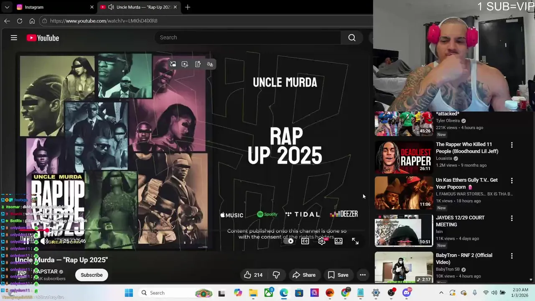Enter fullscreen in the video player
This screenshot has height=301, width=535.
point(355,241)
